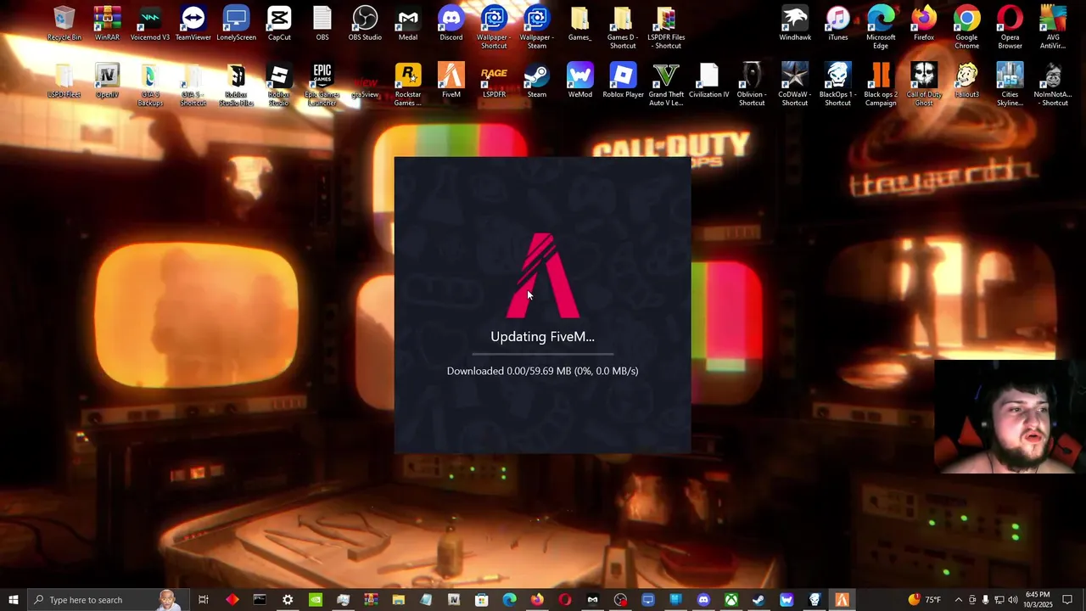Open the NVIDIA app on taskbar

pos(316,600)
